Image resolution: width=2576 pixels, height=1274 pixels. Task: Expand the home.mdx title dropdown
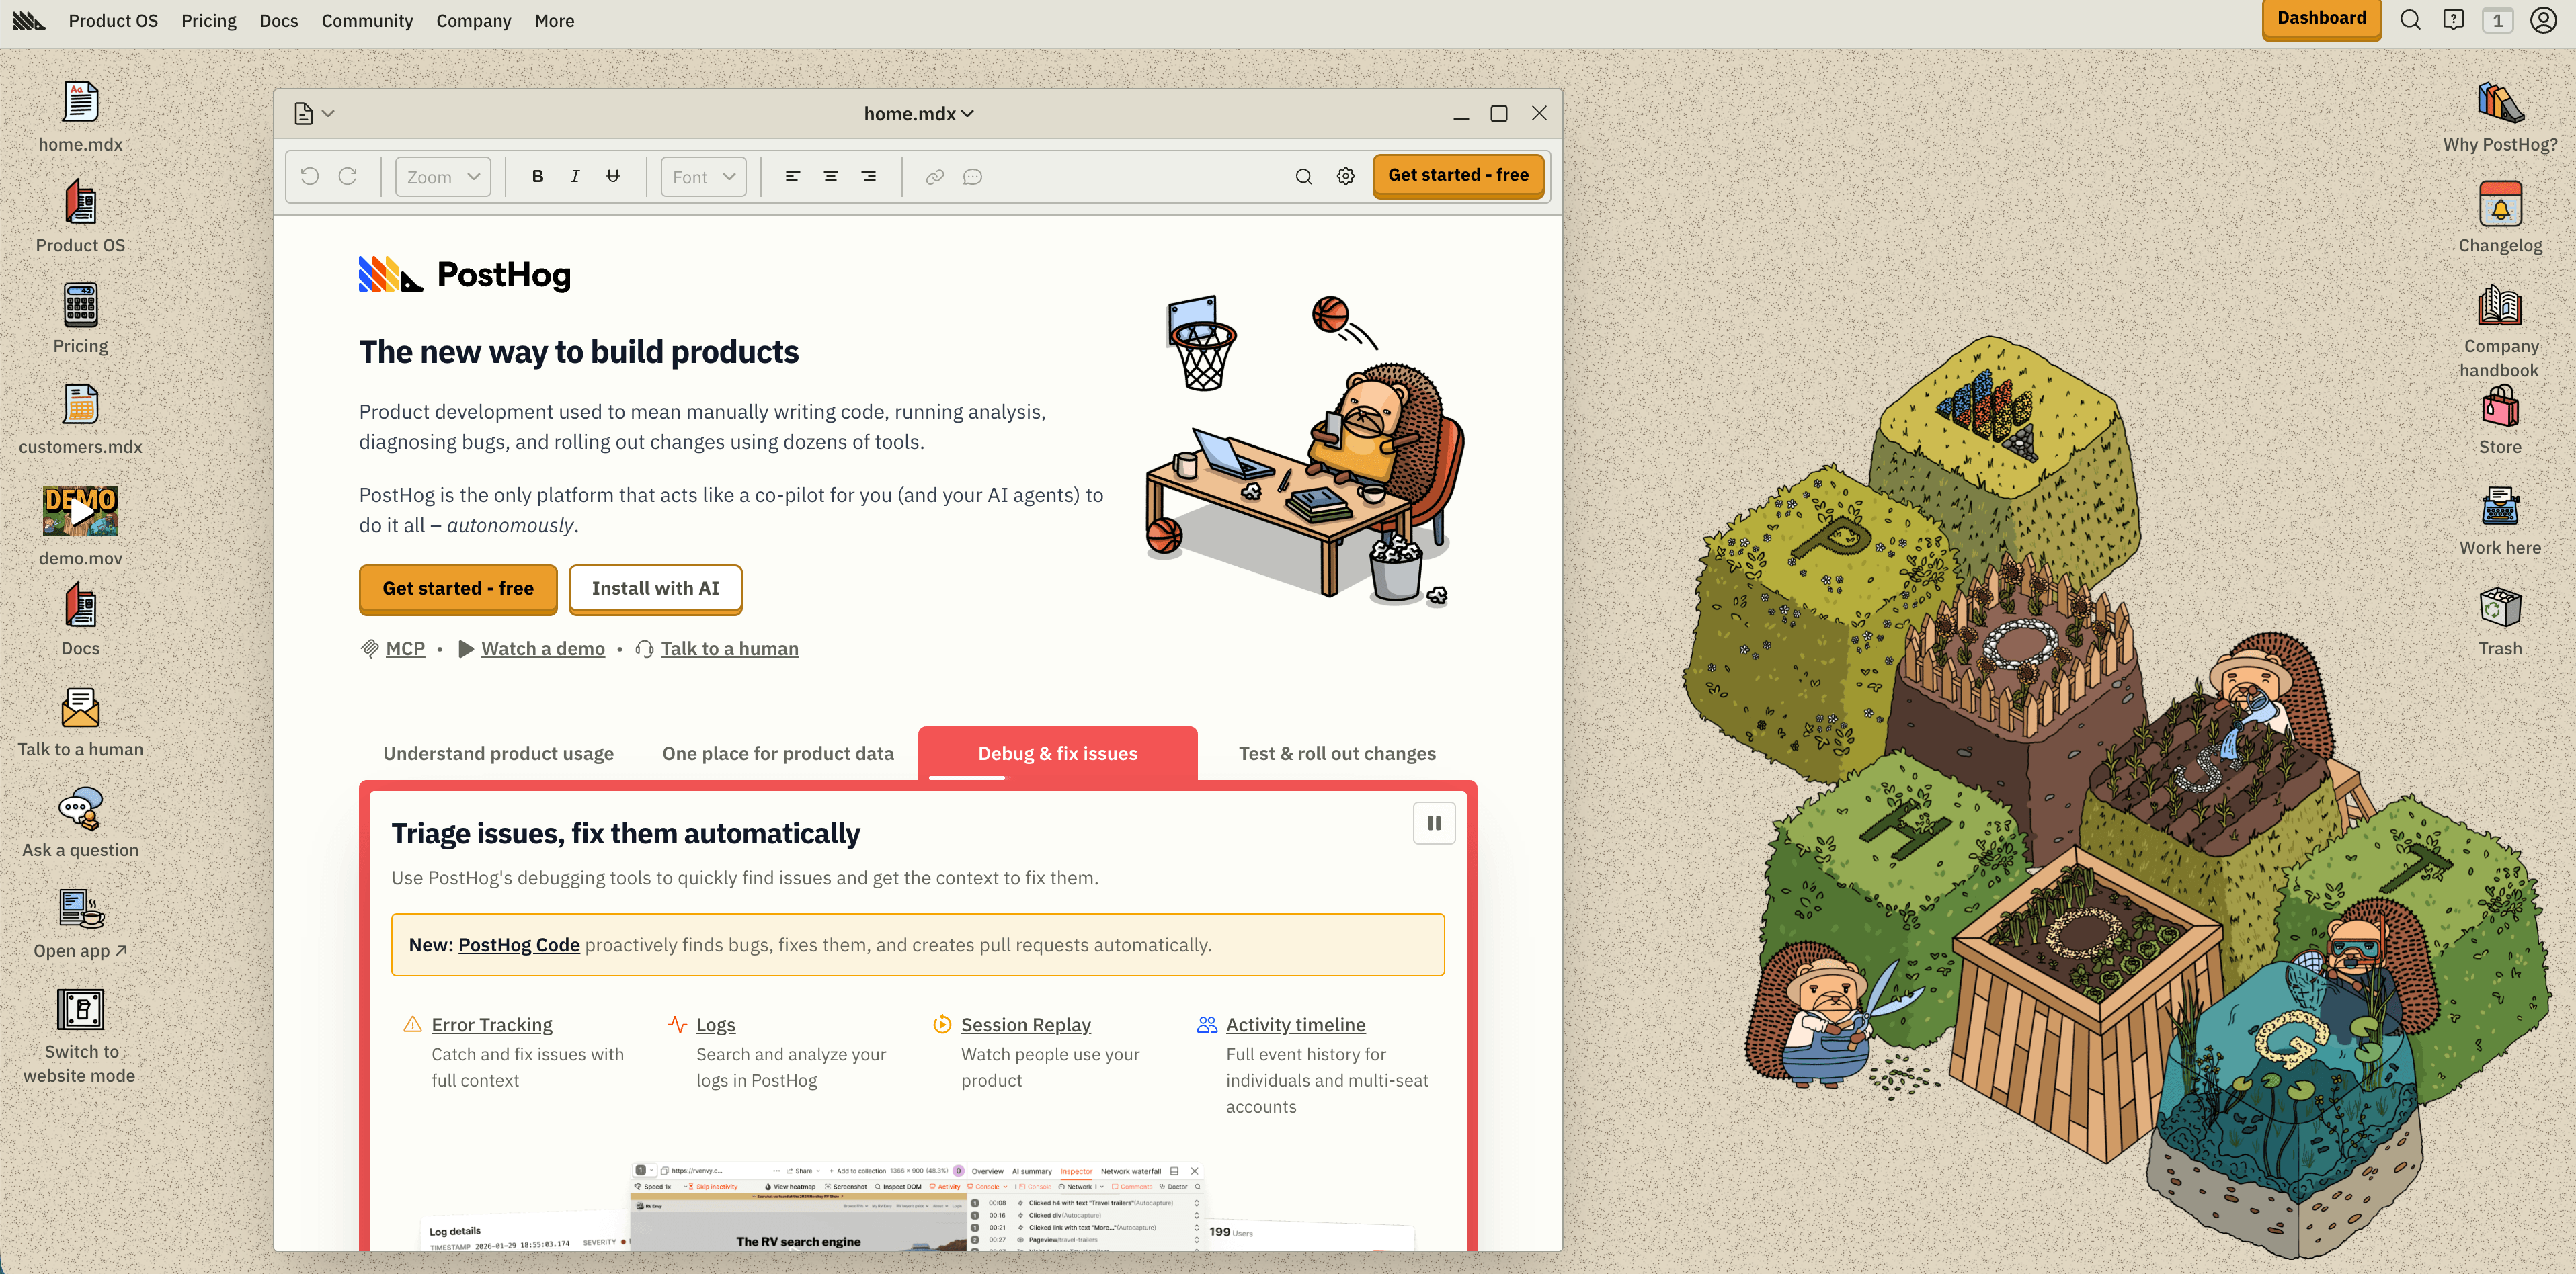[x=919, y=114]
